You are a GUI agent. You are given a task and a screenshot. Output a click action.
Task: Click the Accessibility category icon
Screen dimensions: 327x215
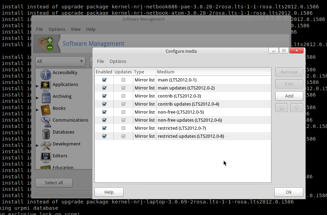46,74
